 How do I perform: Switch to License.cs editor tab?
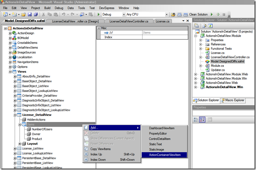click(163, 22)
